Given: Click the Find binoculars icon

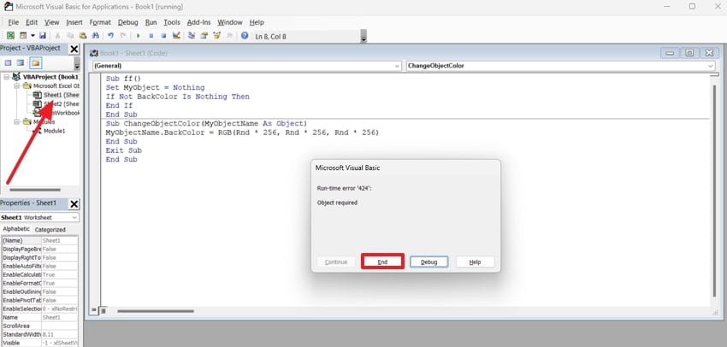Looking at the screenshot, I should pos(96,36).
